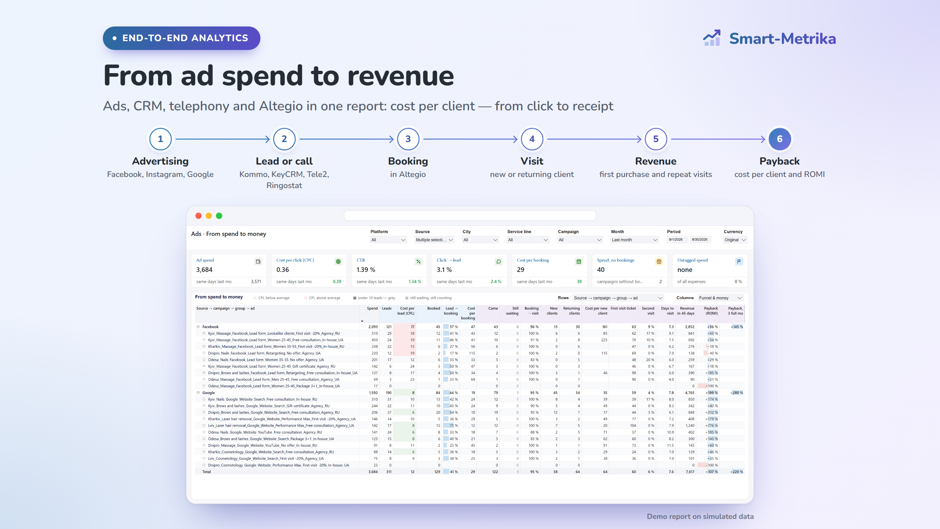Collapse the Google source group
The image size is (940, 529).
click(198, 393)
